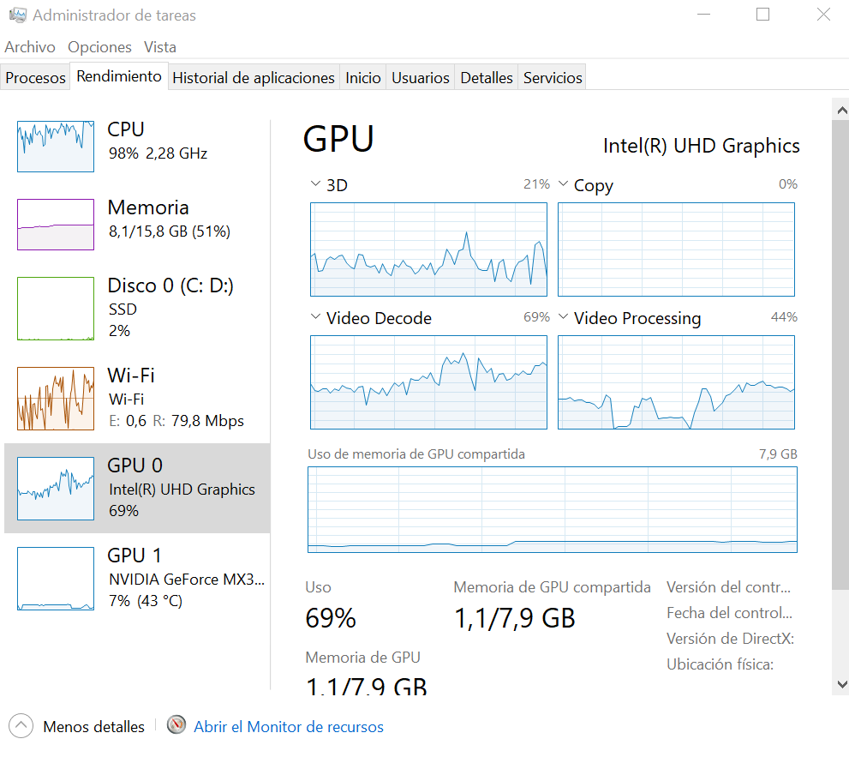Select the Memoria usage graph thumbnail
Image resolution: width=849 pixels, height=757 pixels.
pyautogui.click(x=56, y=225)
